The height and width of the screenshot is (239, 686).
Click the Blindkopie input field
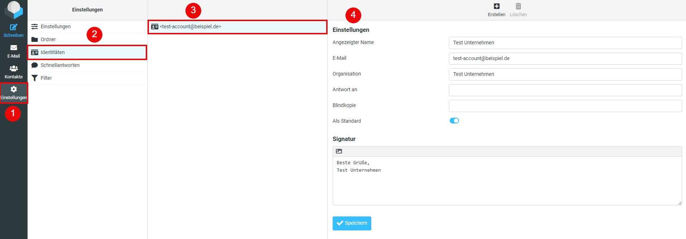[x=565, y=106]
